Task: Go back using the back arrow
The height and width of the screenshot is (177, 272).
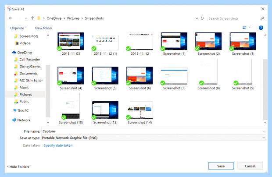Action: pyautogui.click(x=11, y=18)
